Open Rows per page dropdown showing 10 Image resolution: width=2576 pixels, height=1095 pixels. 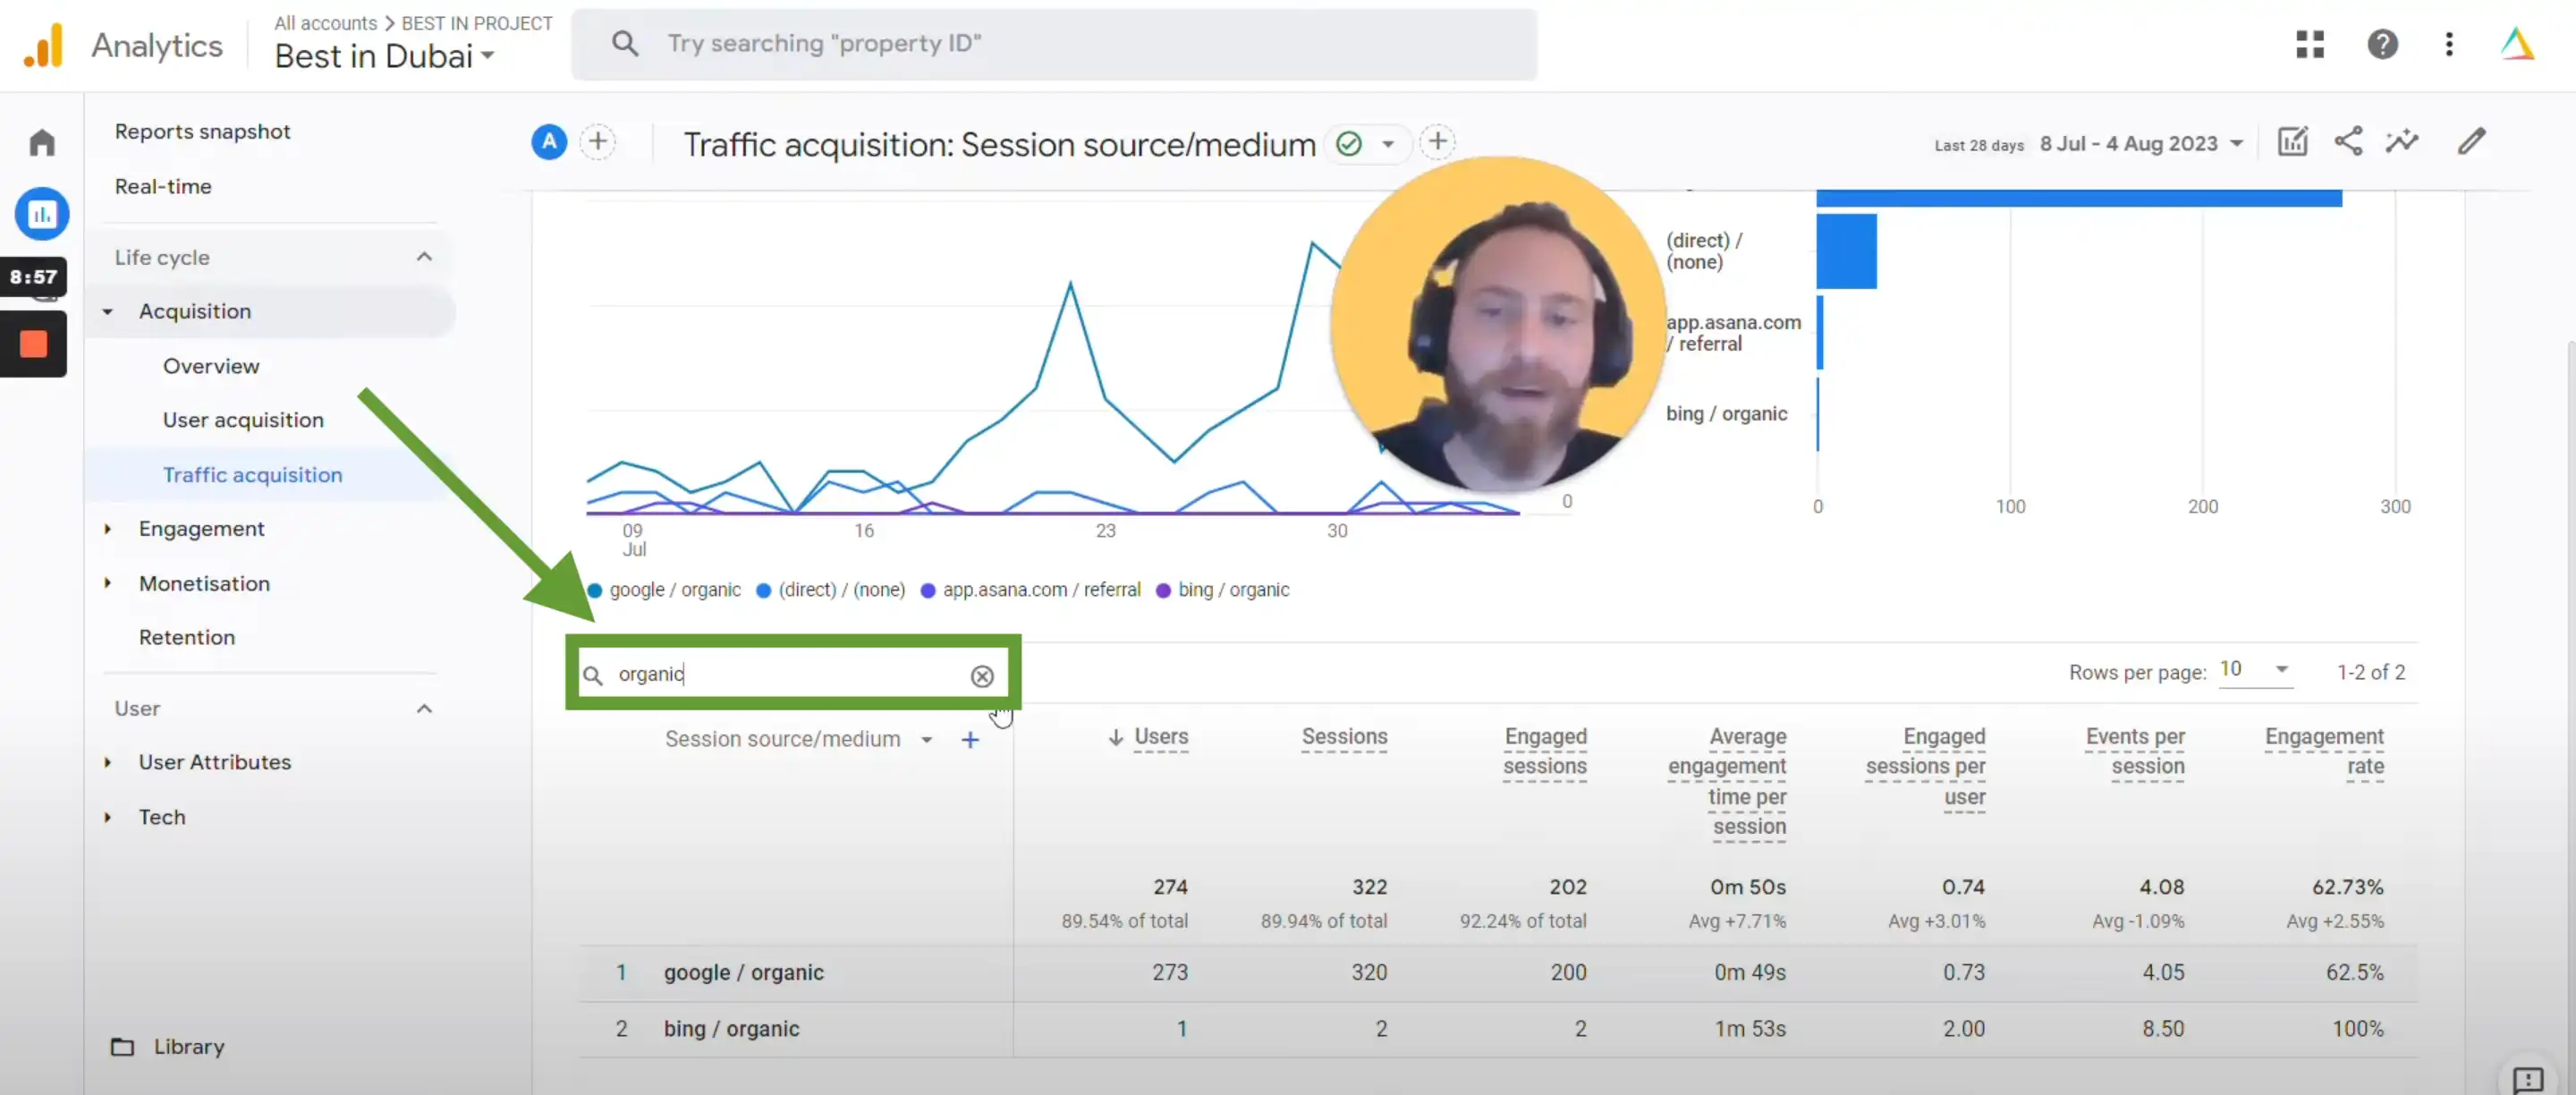[x=2254, y=669]
